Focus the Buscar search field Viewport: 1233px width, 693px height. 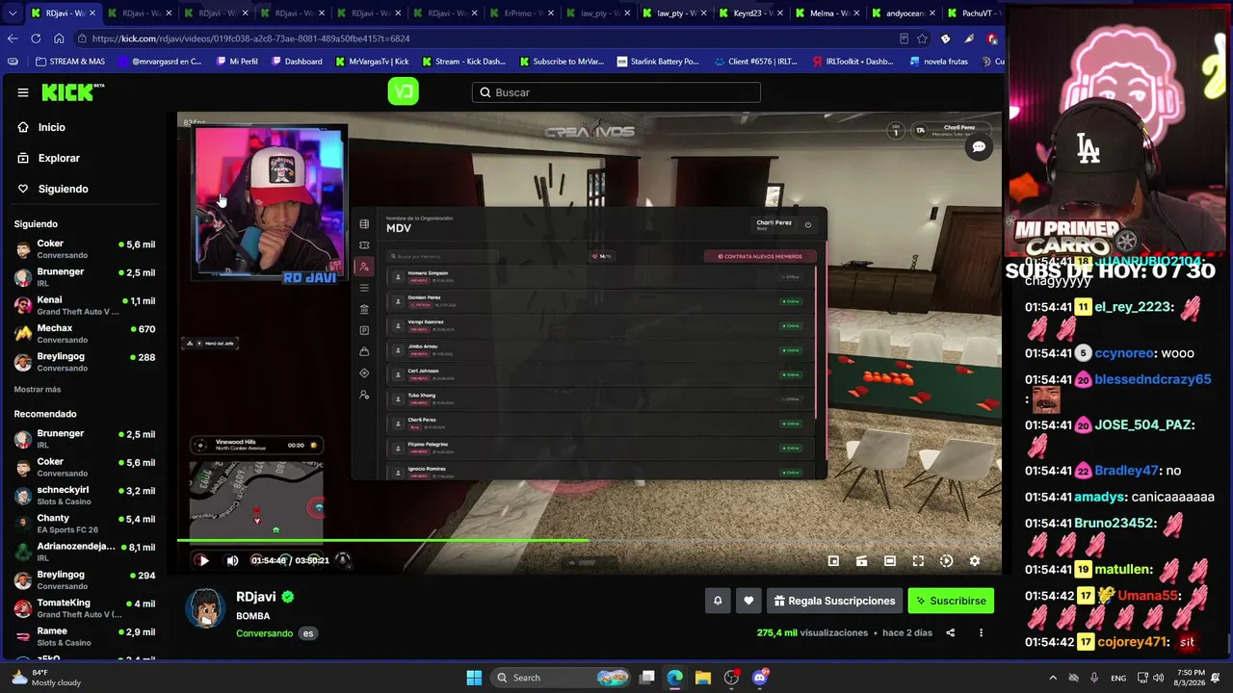coord(616,92)
